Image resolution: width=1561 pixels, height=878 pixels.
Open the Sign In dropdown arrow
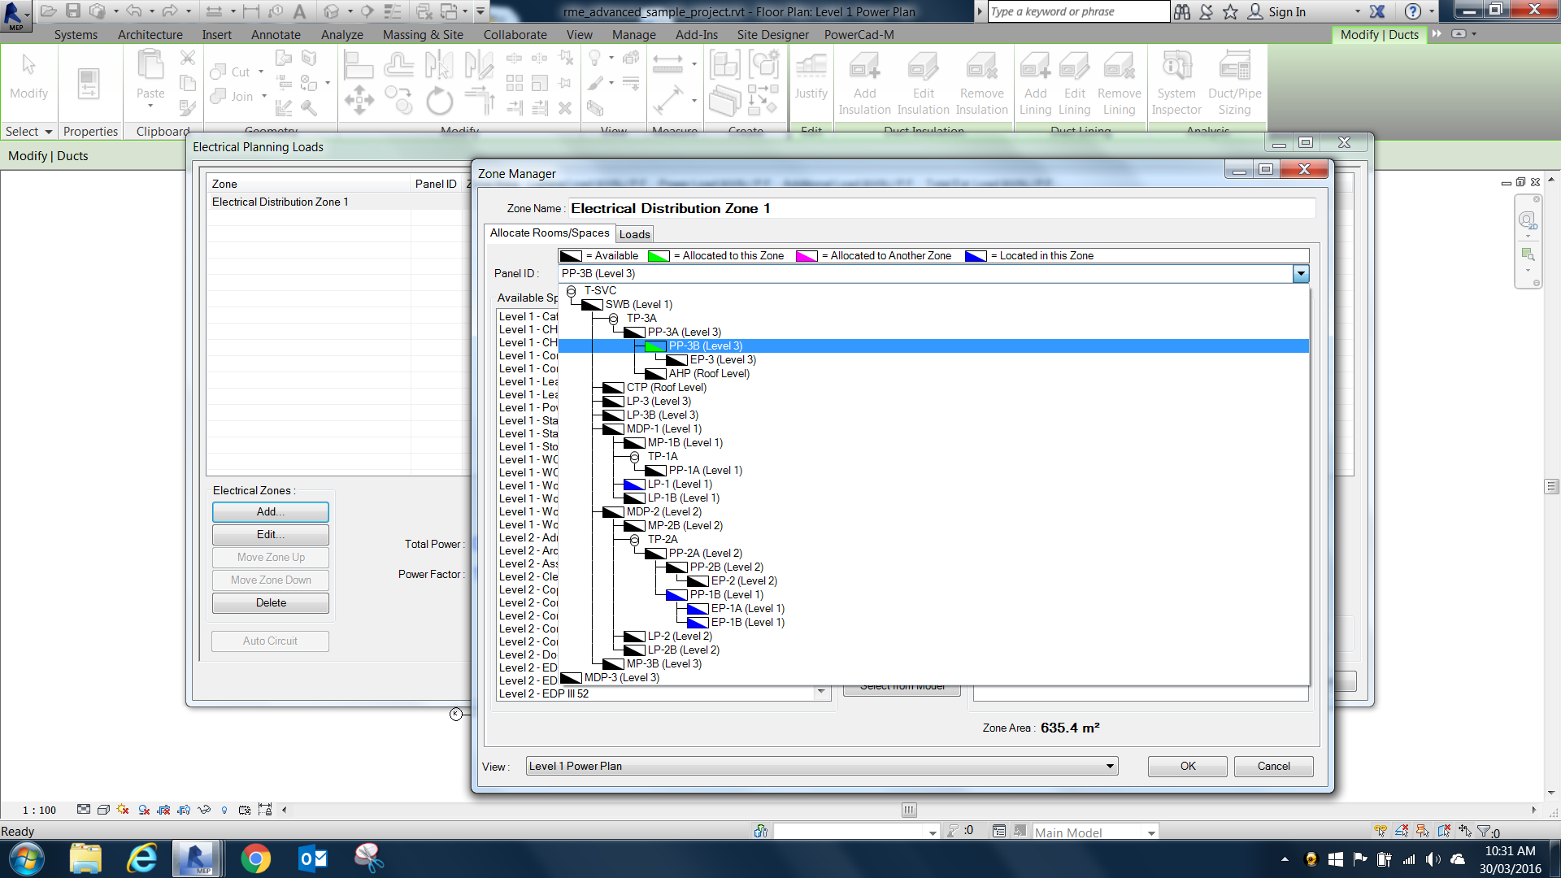pyautogui.click(x=1357, y=12)
